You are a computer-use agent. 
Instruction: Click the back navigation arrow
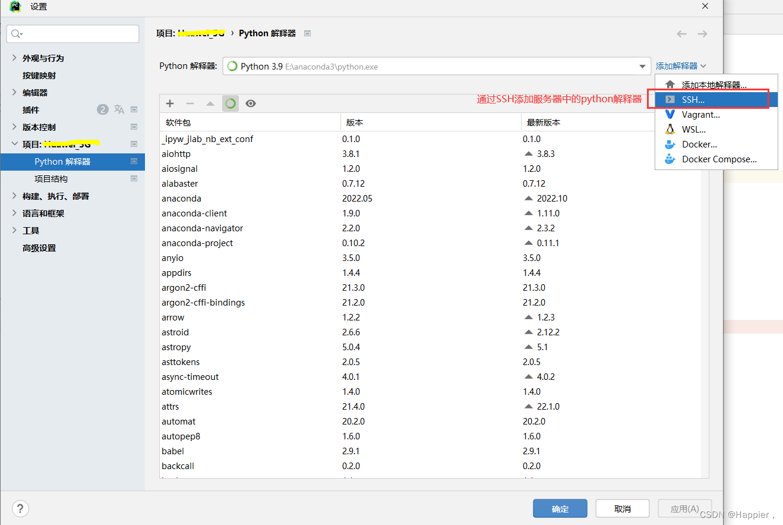click(682, 34)
